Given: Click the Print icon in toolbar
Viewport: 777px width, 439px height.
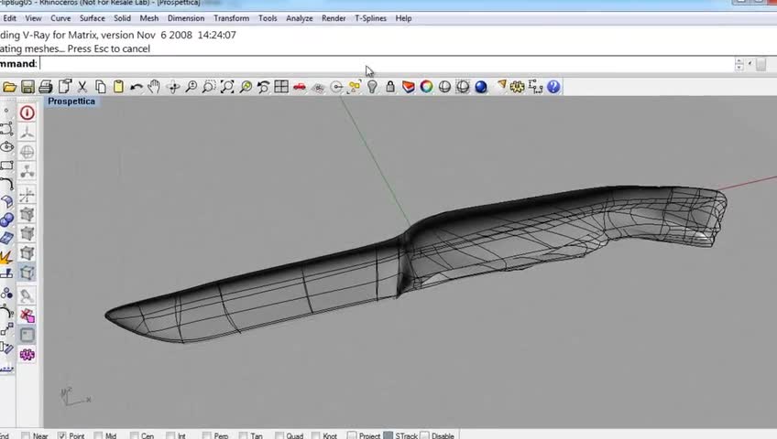Looking at the screenshot, I should (x=46, y=87).
